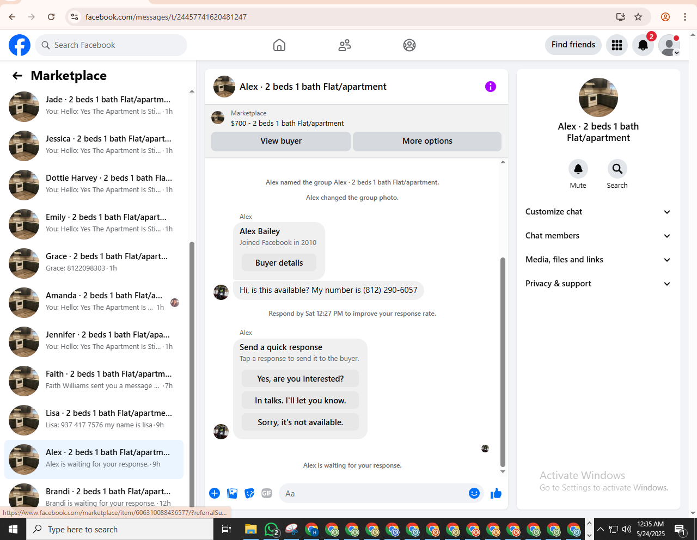Attach a photo file icon
This screenshot has height=540, width=697.
pyautogui.click(x=232, y=493)
